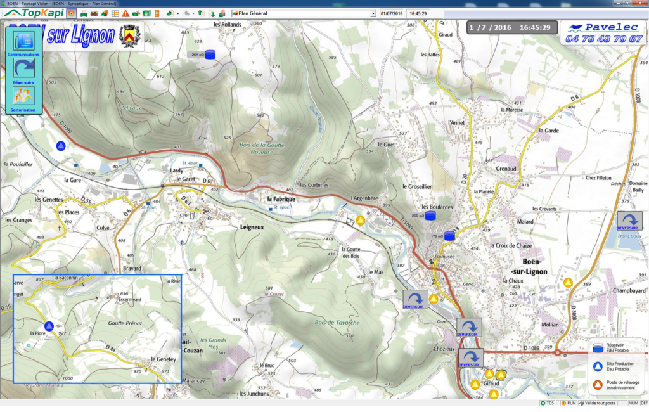649x412 pixels.
Task: Click the DEVERSOIR button left of la Chaux
Action: 415,299
